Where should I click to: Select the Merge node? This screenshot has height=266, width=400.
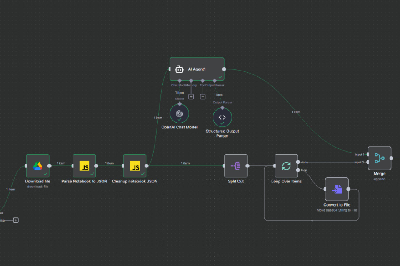[x=380, y=158]
